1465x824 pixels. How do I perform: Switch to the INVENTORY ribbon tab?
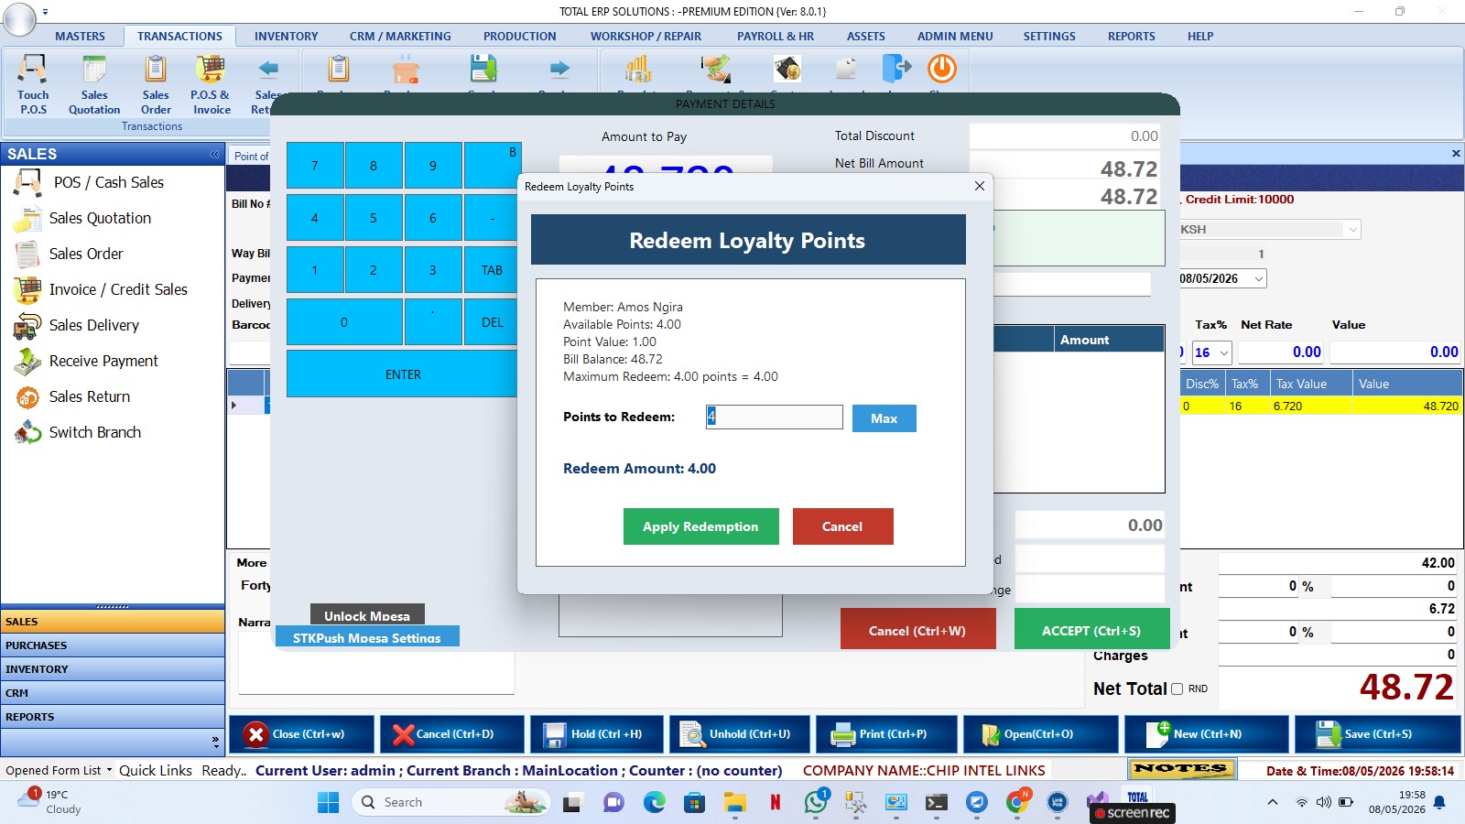(286, 37)
